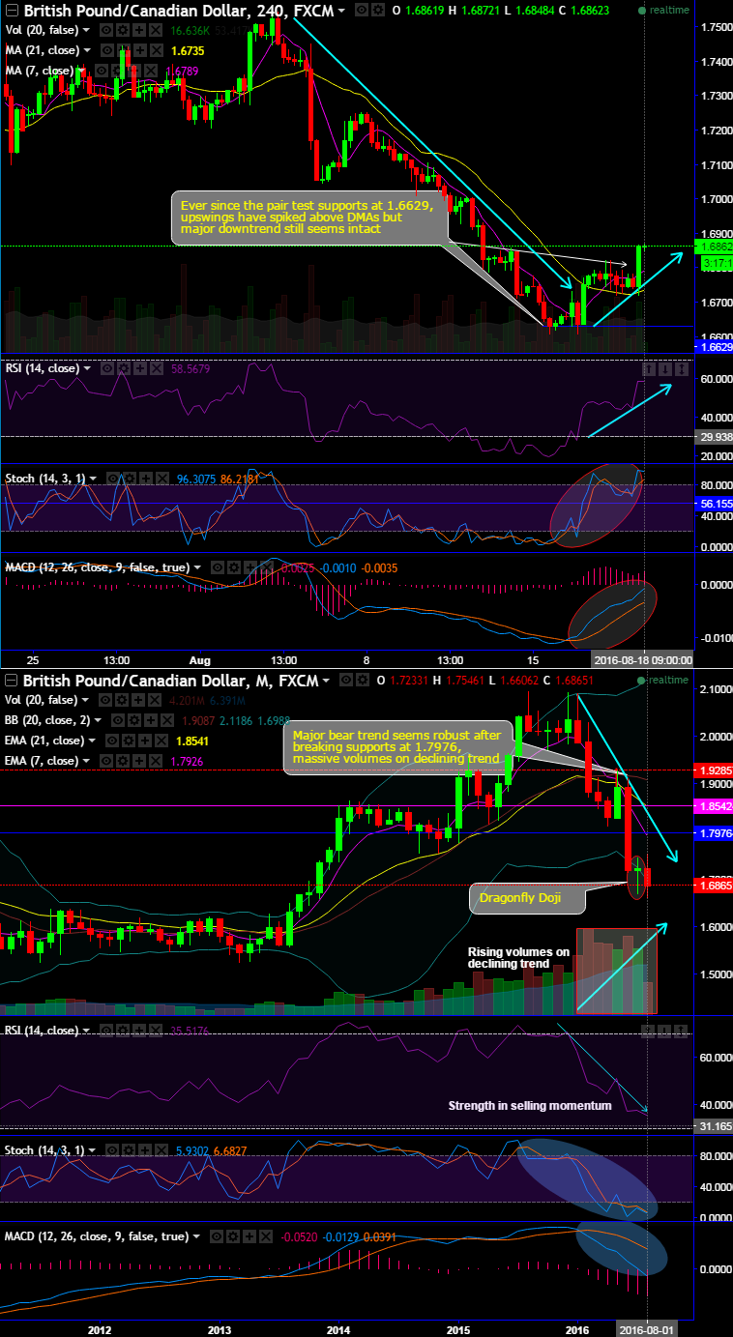The width and height of the screenshot is (733, 1337).
Task: Click the top chart's realtime status indicator
Action: point(663,10)
